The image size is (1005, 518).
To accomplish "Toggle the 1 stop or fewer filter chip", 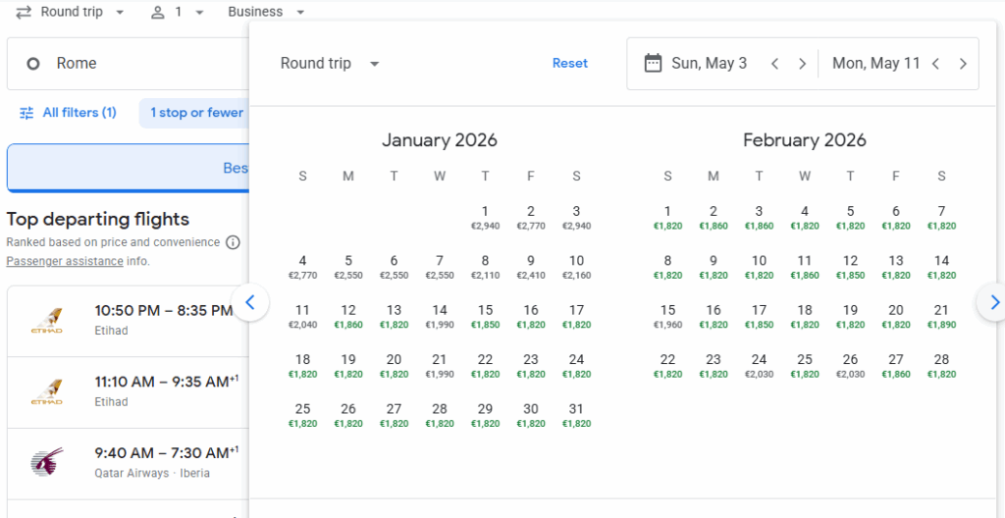I will tap(196, 113).
